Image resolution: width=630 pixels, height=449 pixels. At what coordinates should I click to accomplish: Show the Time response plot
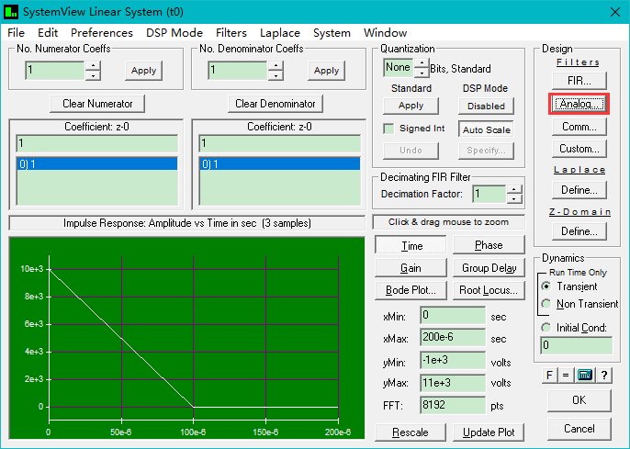(x=411, y=245)
